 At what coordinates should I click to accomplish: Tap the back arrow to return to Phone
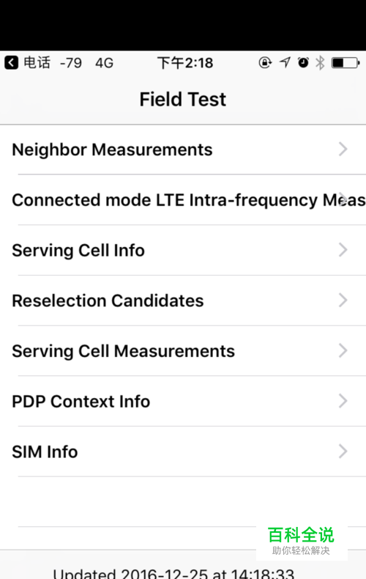click(x=12, y=63)
